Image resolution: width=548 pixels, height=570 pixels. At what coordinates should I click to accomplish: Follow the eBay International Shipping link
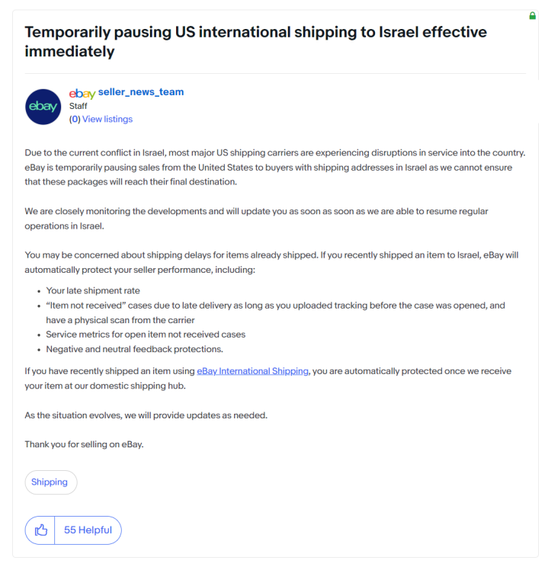(x=252, y=371)
